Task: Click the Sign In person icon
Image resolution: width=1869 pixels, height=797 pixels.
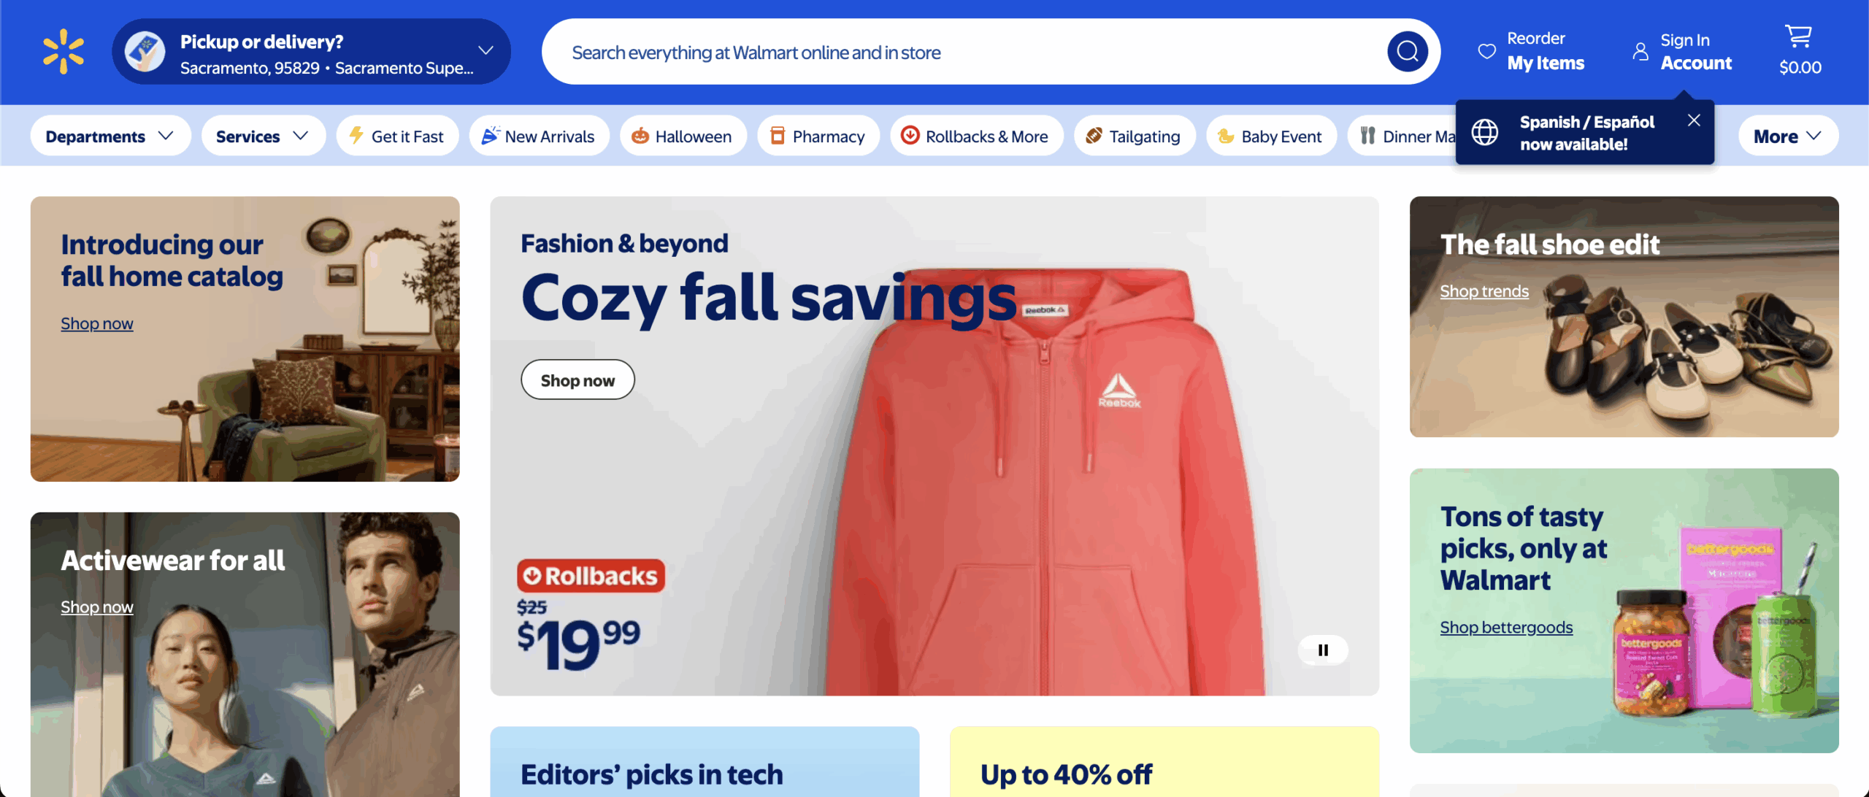Action: tap(1640, 51)
